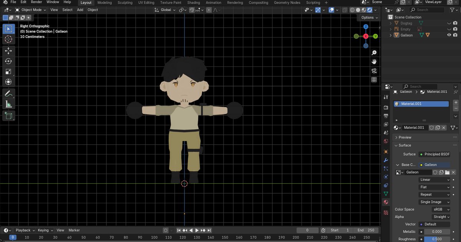This screenshot has height=242, width=461.
Task: Open Global transform orientation dropdown
Action: [x=165, y=10]
